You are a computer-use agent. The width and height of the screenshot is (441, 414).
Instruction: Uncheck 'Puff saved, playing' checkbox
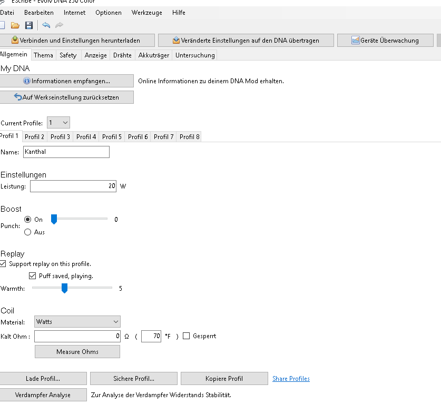[33, 276]
